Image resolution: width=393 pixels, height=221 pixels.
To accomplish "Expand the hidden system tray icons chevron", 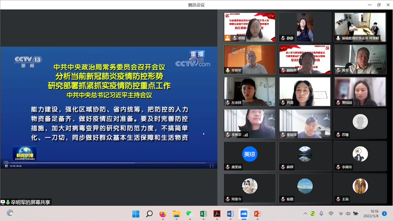I will (x=305, y=214).
